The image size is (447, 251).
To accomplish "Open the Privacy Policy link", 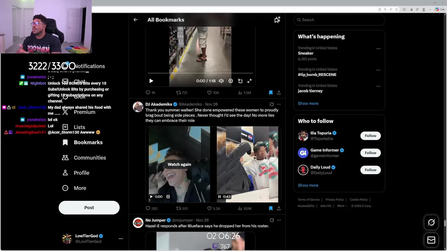I will click(x=335, y=200).
